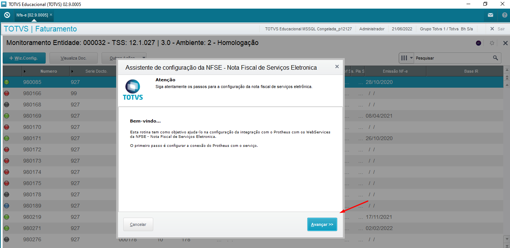
Task: Click the green status dot of row 980169
Action: coord(6,116)
